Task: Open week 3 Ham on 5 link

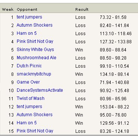Action: [27, 33]
